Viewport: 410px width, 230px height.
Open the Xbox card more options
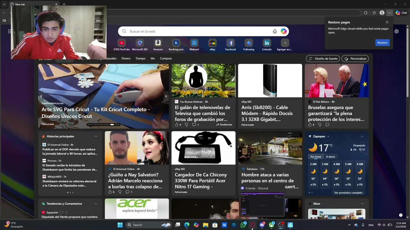tap(362, 203)
